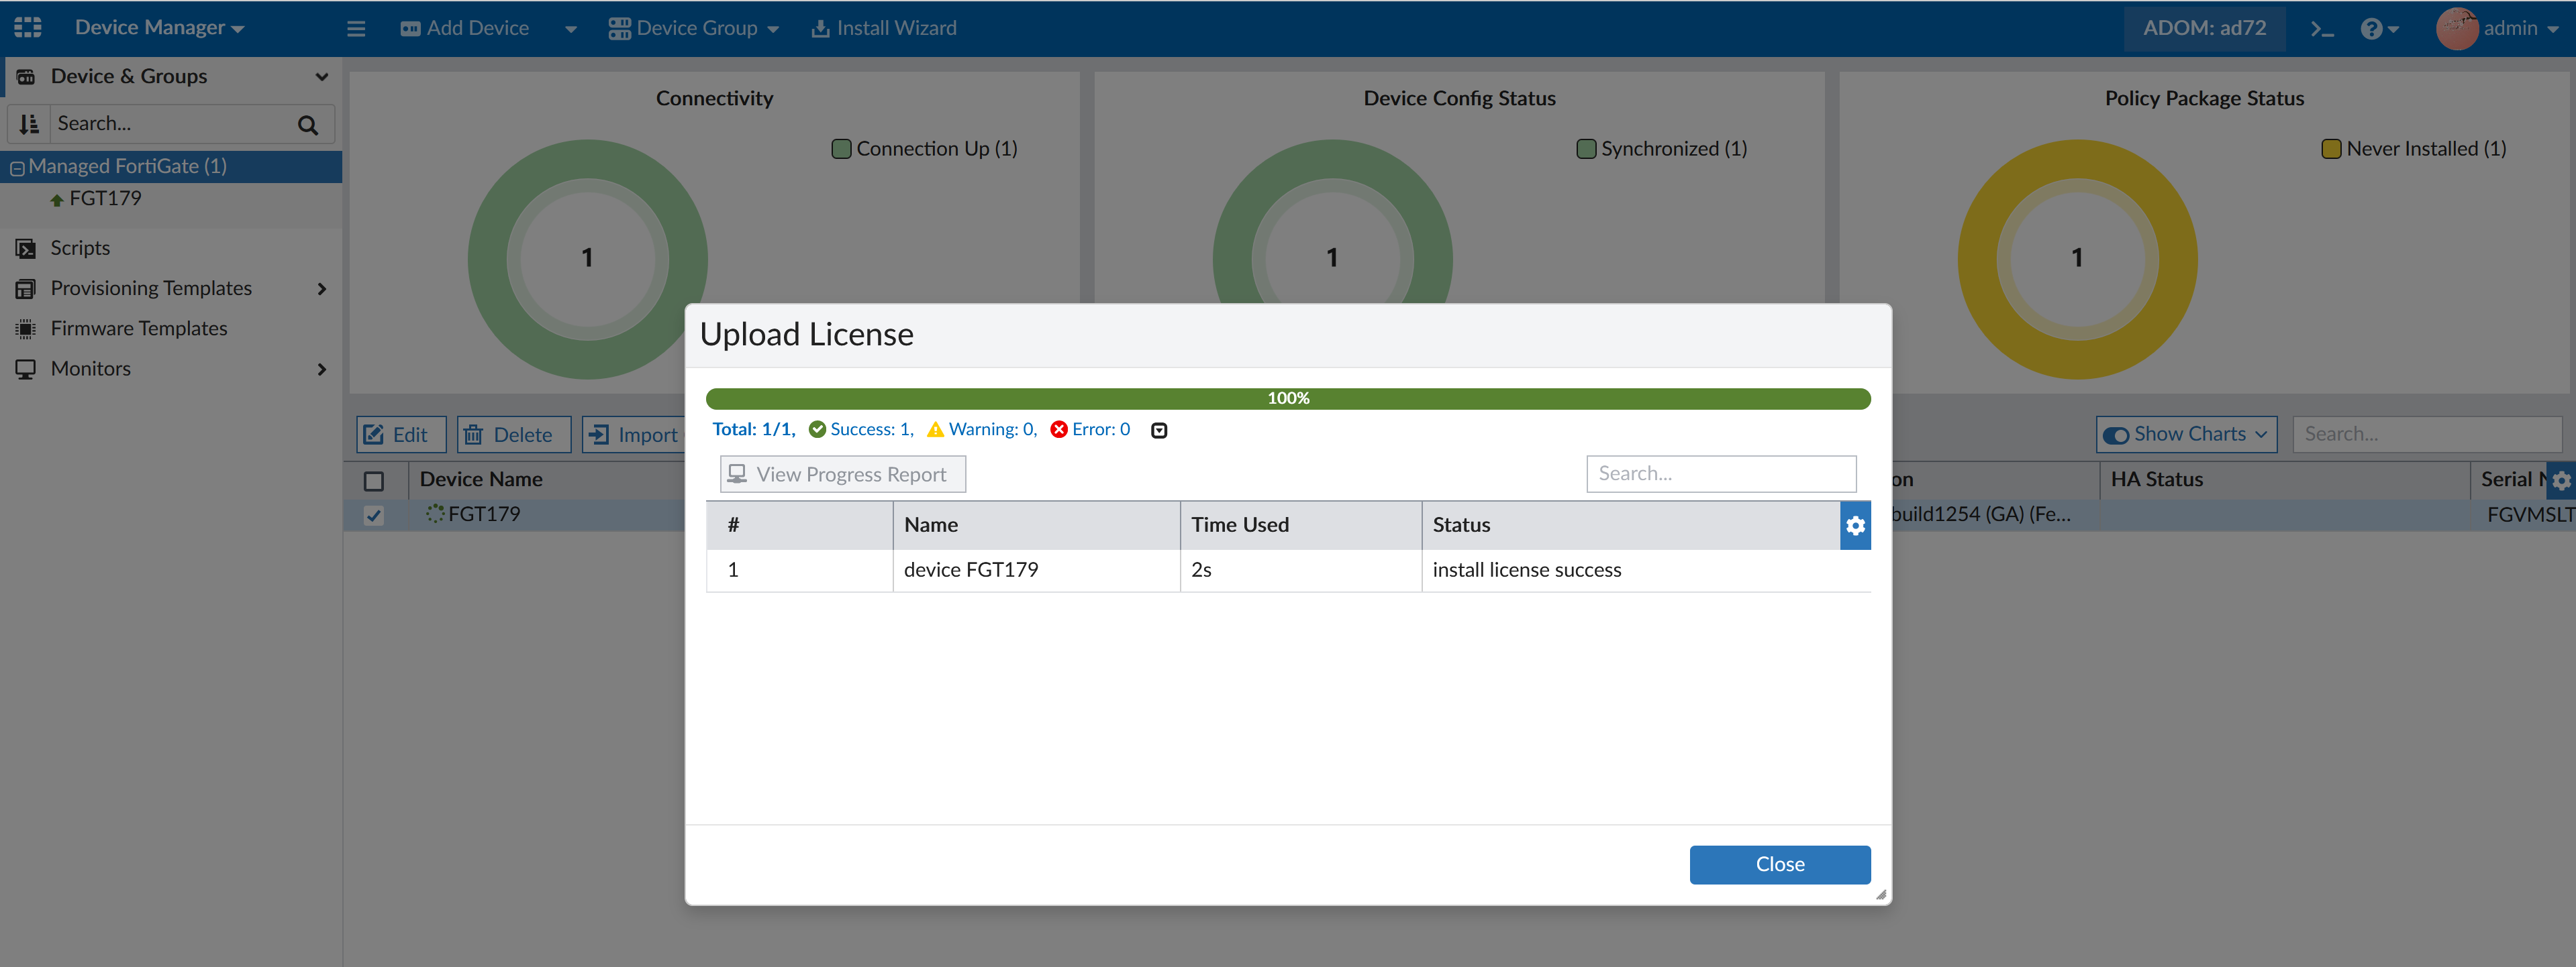Click the table settings gear in dialog

tap(1855, 526)
